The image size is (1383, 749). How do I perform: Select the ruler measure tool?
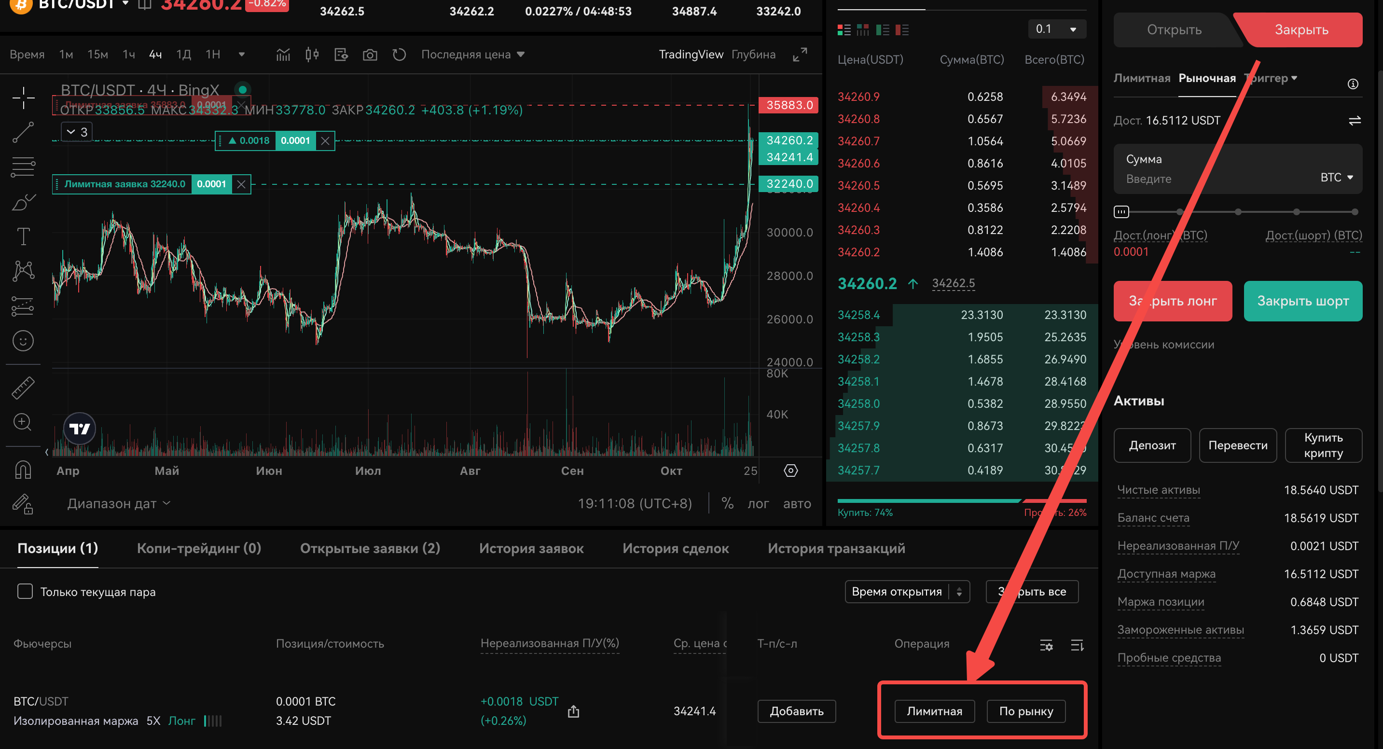tap(23, 388)
